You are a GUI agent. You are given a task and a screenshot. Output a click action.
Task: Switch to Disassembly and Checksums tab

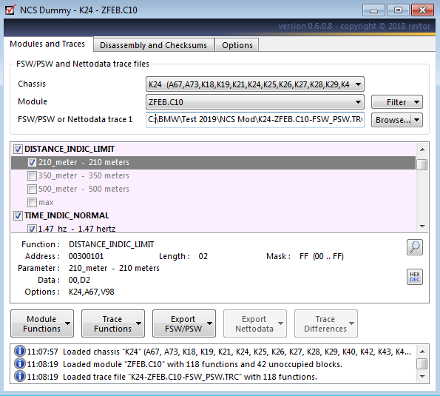154,45
